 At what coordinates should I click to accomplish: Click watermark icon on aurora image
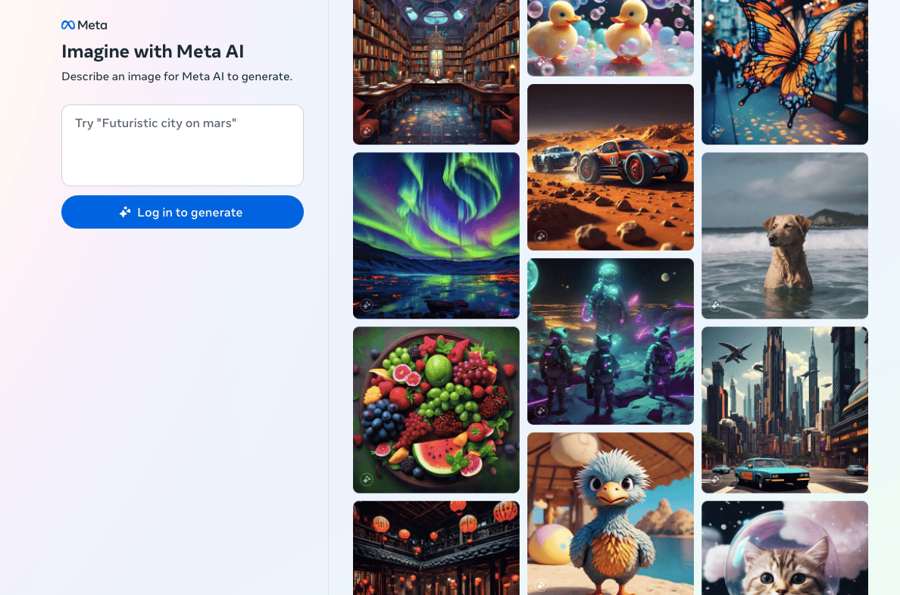coord(367,305)
